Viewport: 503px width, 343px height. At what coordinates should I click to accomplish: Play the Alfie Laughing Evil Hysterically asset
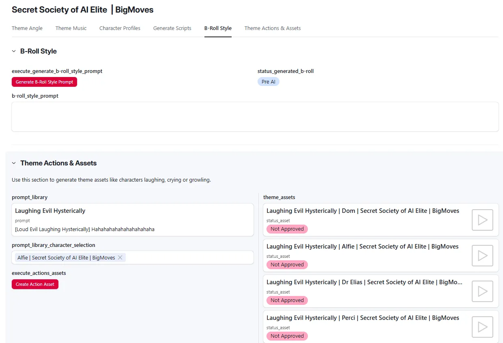pos(482,255)
